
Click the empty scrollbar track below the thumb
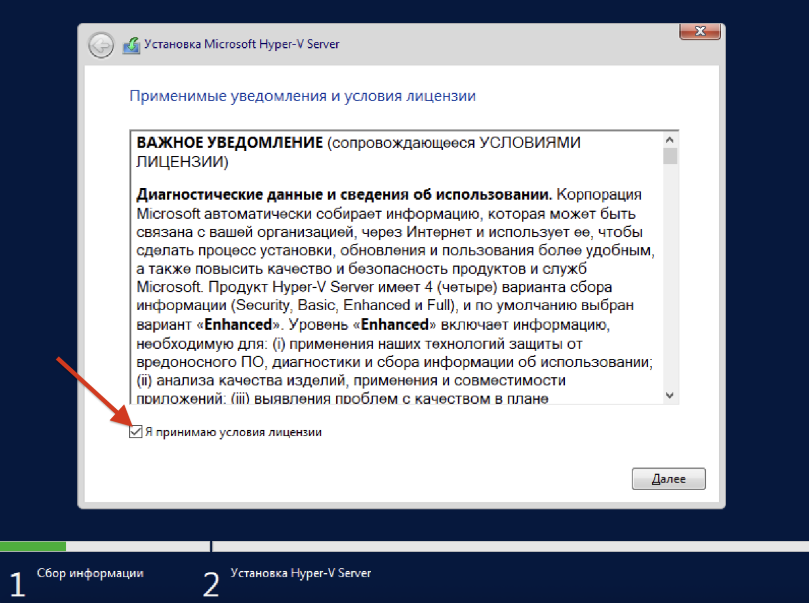point(670,278)
